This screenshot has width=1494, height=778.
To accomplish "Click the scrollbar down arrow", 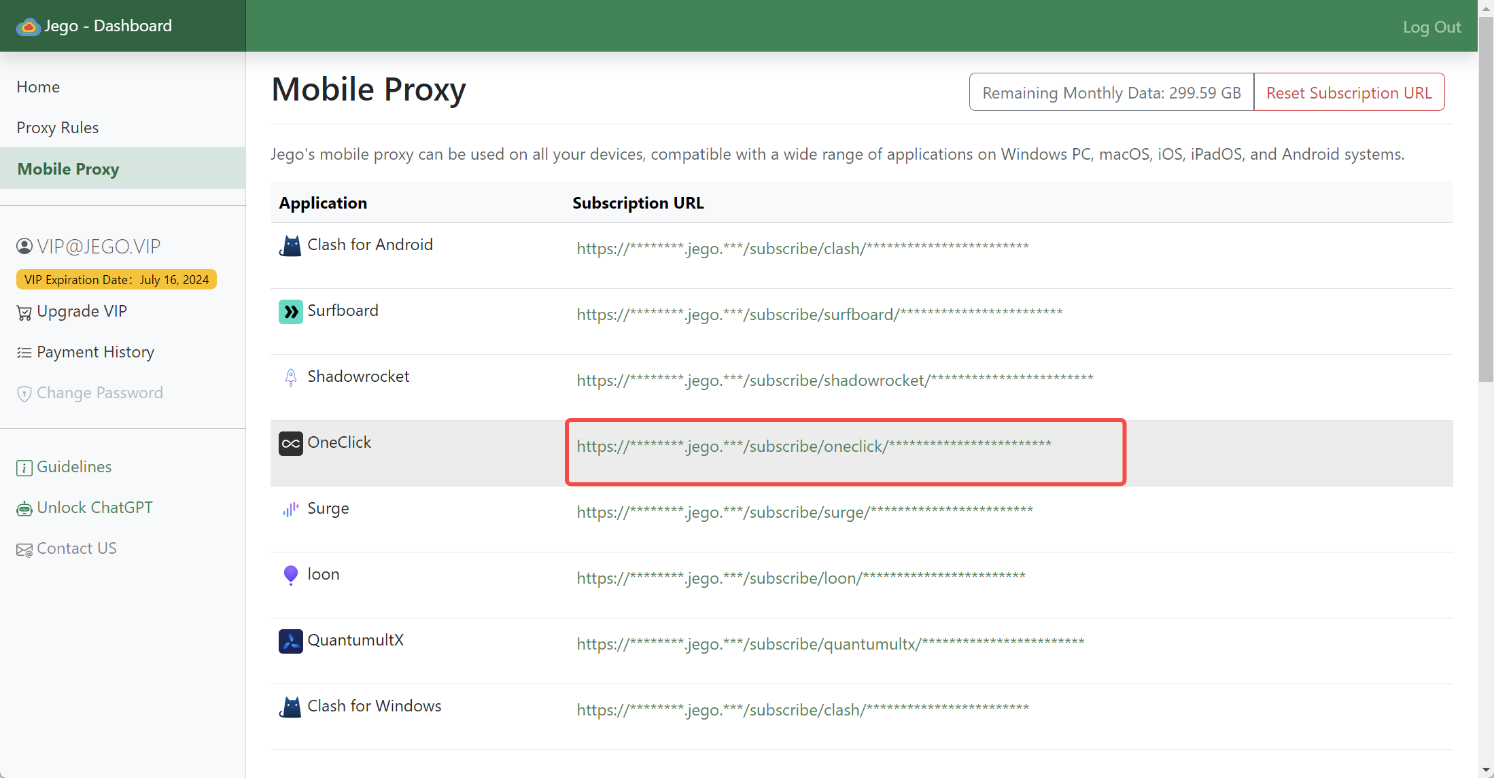I will click(1486, 770).
